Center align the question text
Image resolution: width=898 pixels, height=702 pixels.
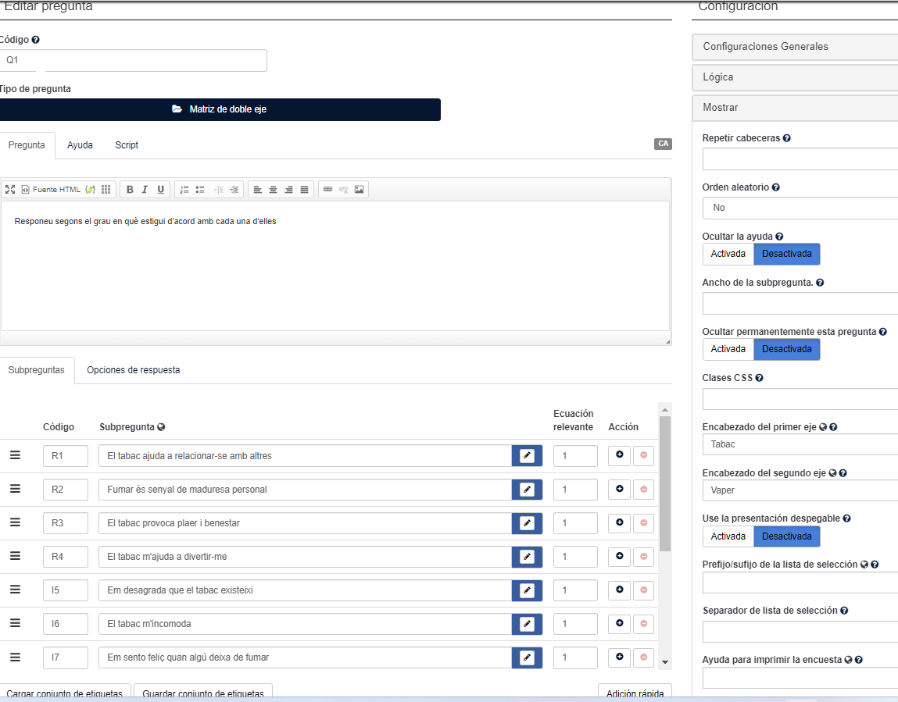(273, 190)
